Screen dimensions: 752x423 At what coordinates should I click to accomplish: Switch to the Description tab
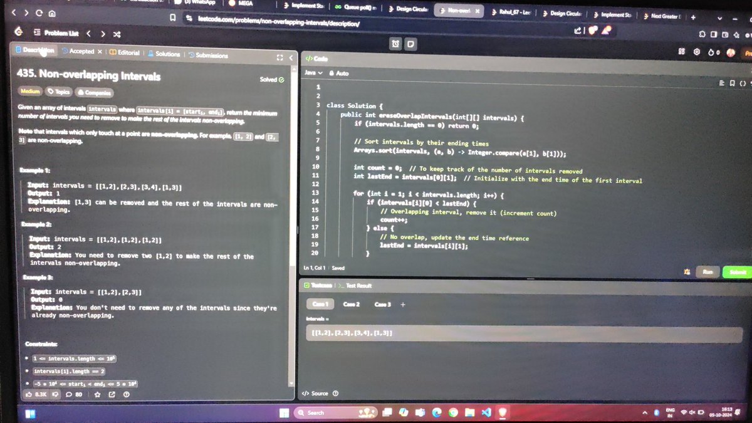(x=35, y=50)
